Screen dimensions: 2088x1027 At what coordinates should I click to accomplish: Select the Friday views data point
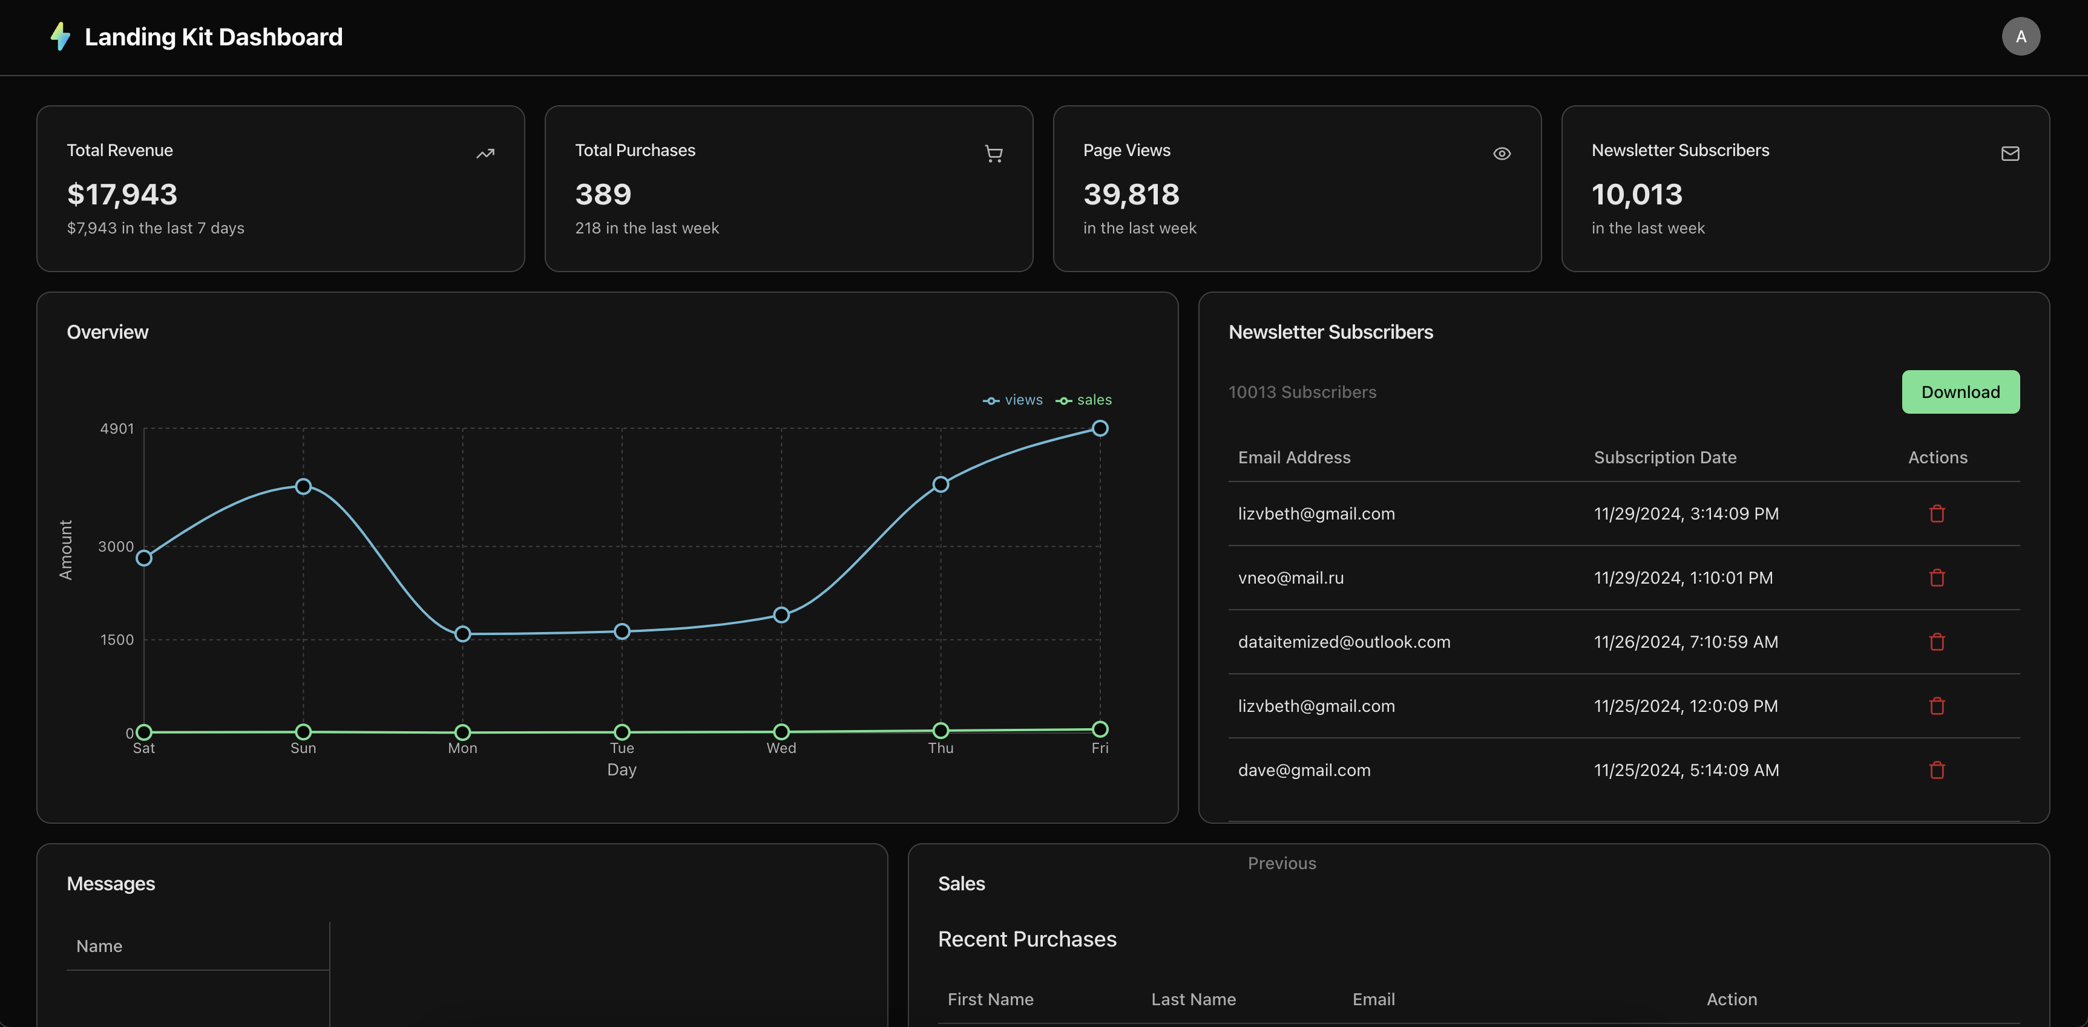coord(1099,428)
